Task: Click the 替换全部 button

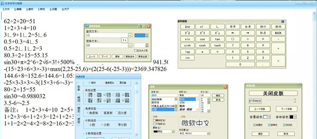Action: [143, 57]
